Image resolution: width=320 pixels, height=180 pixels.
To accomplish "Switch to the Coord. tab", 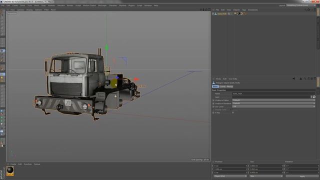I will (x=222, y=86).
